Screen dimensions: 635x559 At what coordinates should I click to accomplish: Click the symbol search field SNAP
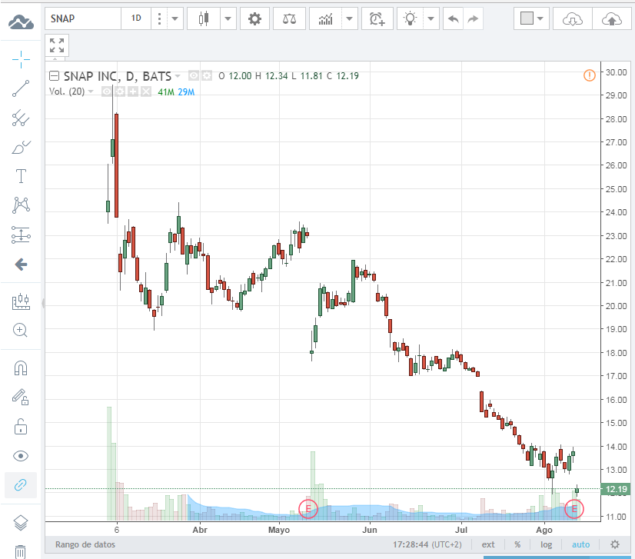point(83,18)
